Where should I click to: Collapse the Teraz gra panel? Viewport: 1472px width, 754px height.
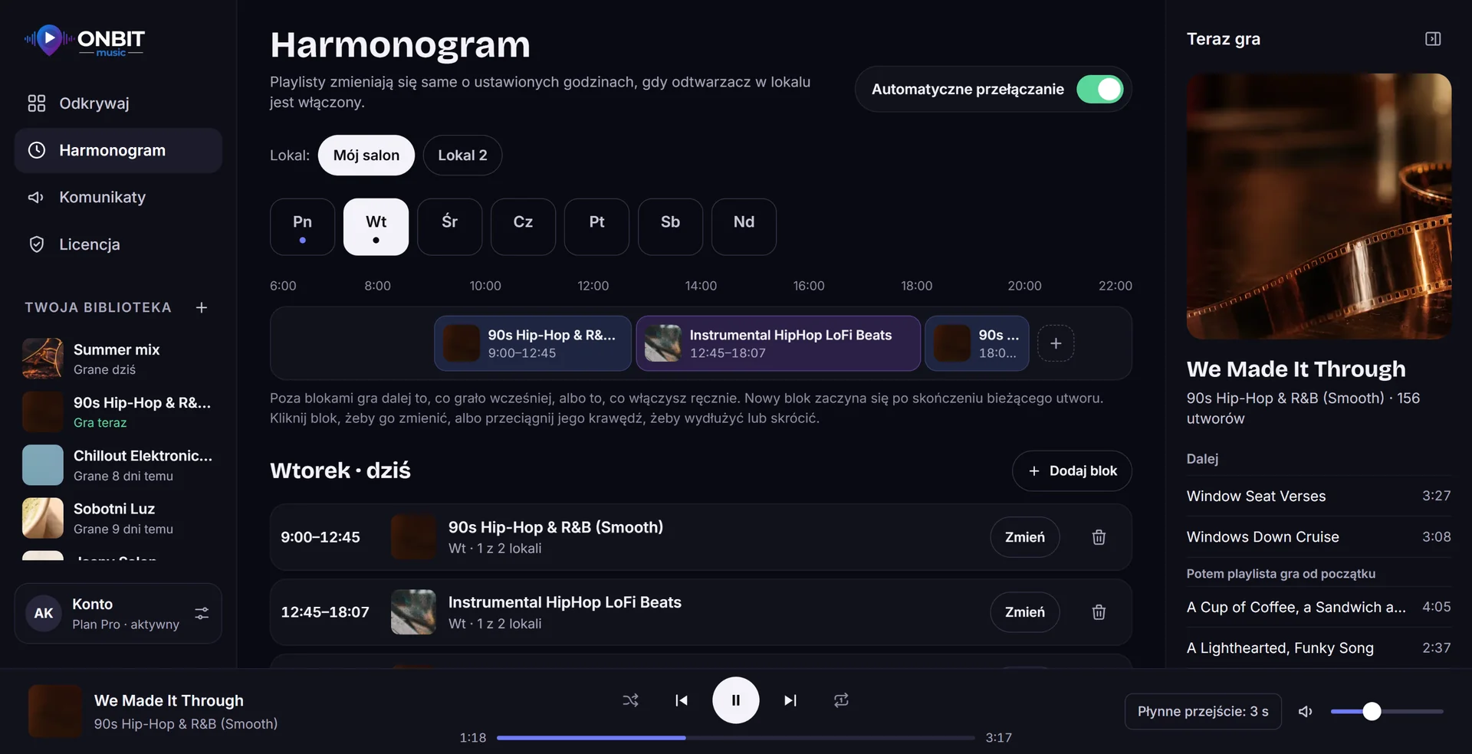coord(1433,39)
